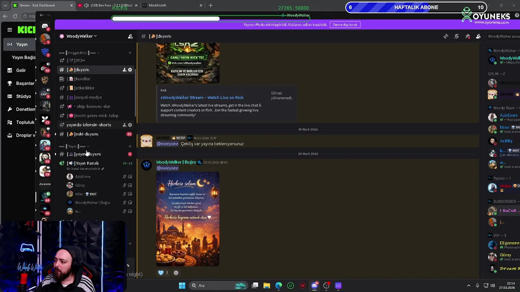Screen dimensions: 520x292
Task: Open Windows Start menu
Action: (x=182, y=286)
